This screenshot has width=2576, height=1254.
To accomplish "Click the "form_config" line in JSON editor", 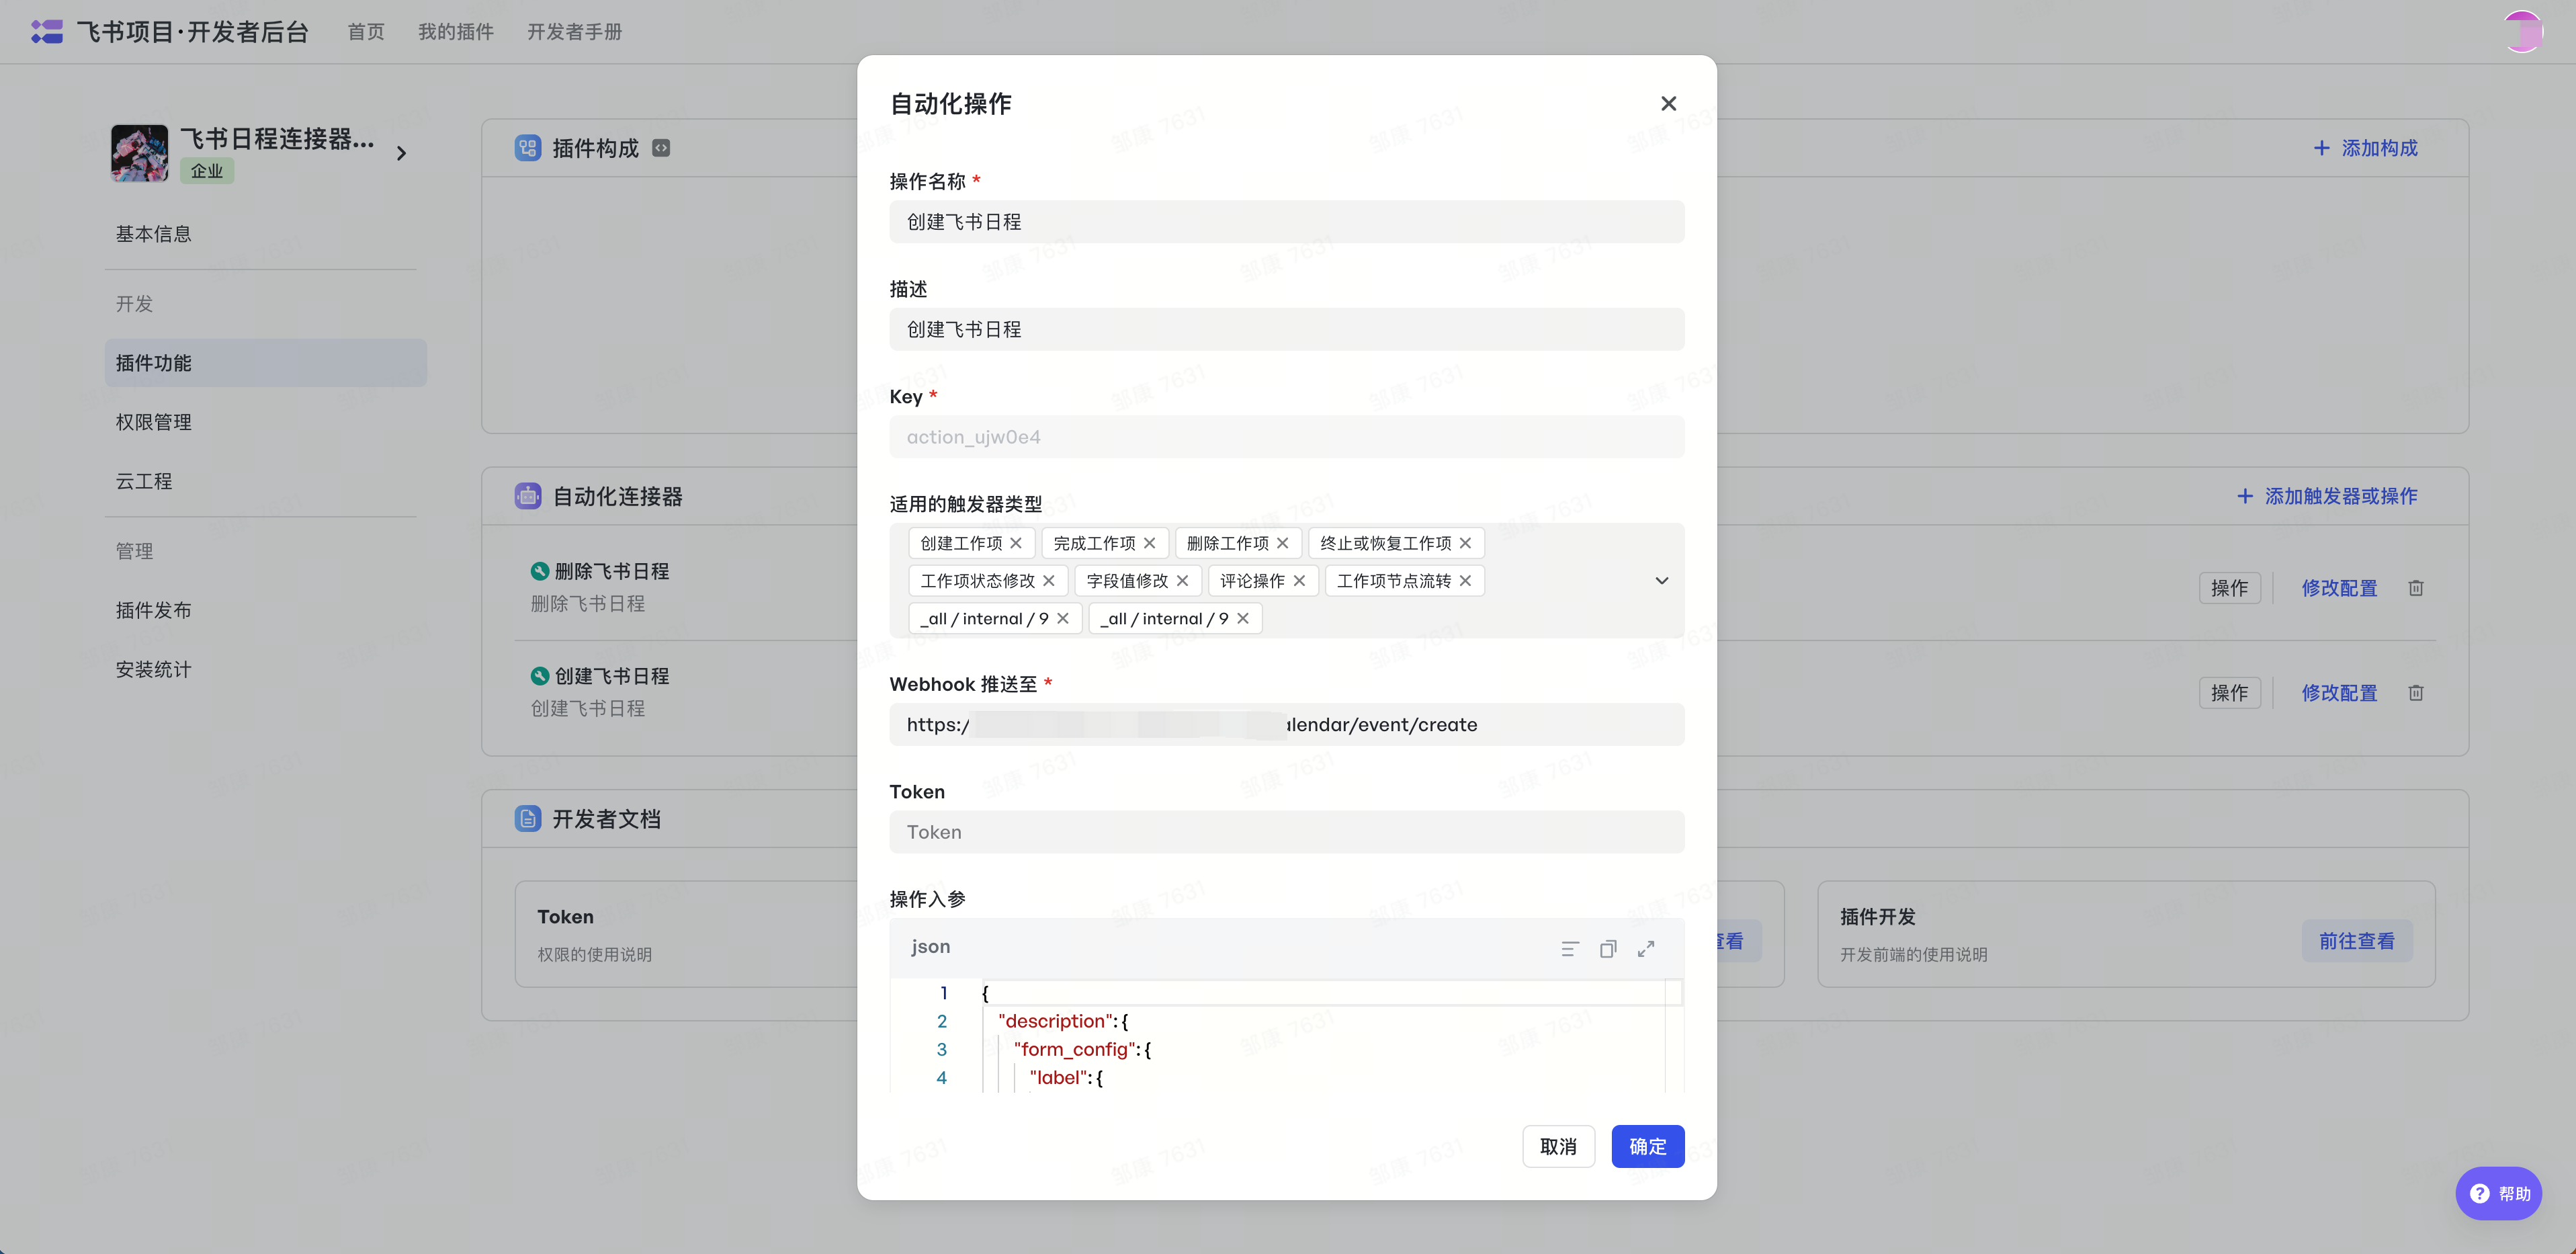I will coord(1082,1049).
